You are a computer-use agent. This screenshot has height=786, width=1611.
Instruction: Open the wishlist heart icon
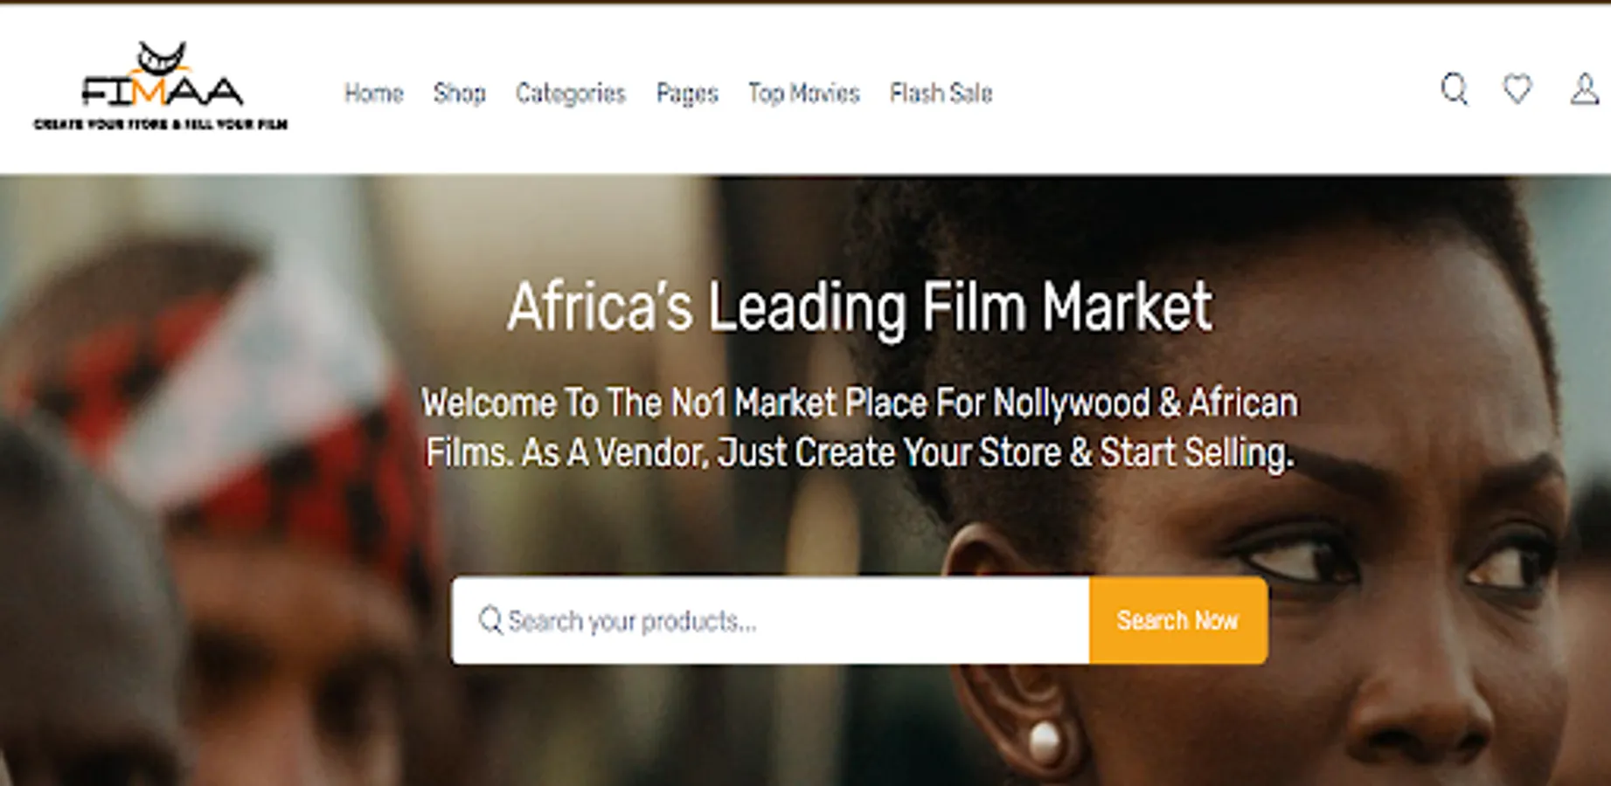click(1517, 89)
